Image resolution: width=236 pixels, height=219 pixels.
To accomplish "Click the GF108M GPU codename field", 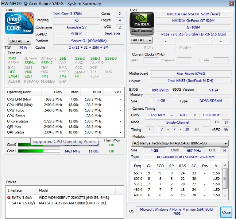I will coord(193,27).
